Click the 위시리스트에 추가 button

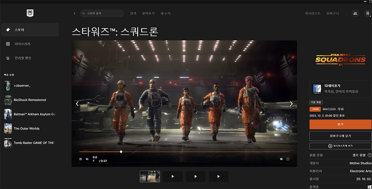[340, 146]
